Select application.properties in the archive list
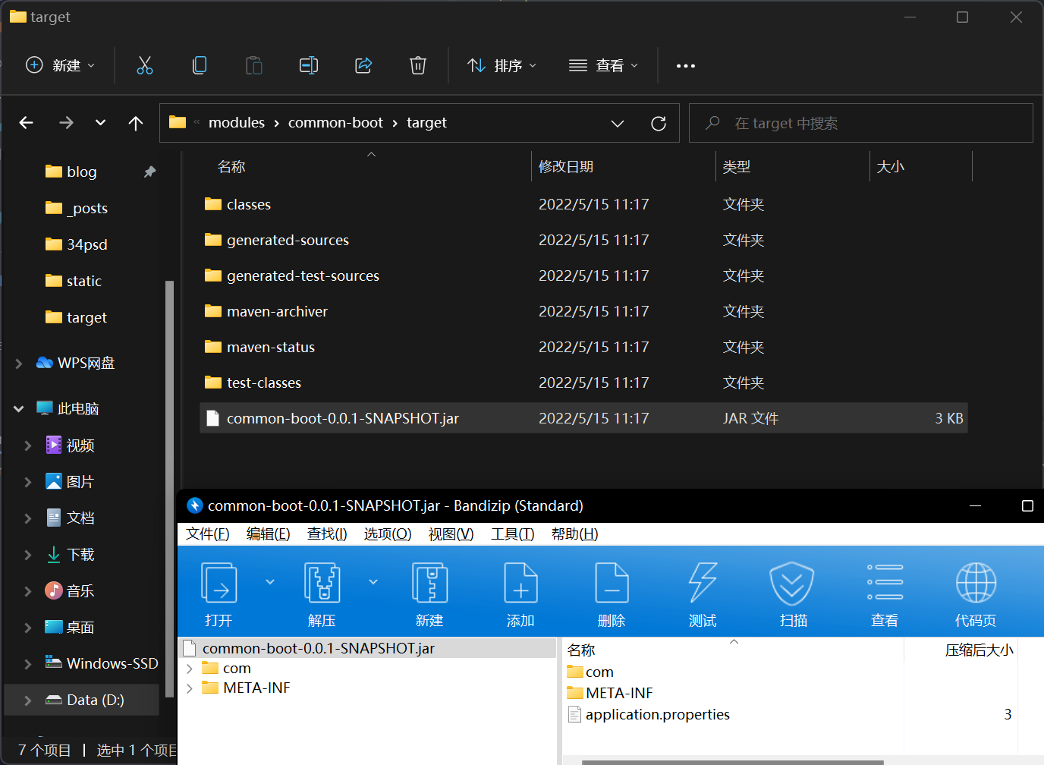Screen dimensions: 1044x765 coord(657,715)
